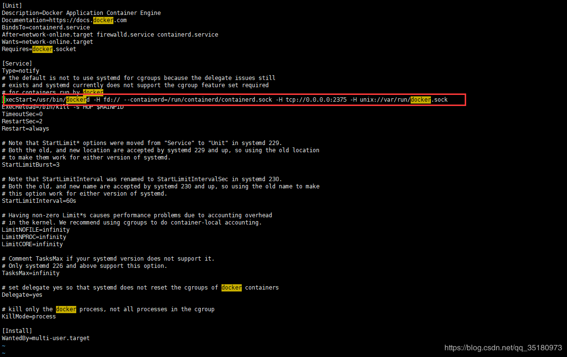Select the 'WantedBy=multi-user.target' line

tap(46, 338)
